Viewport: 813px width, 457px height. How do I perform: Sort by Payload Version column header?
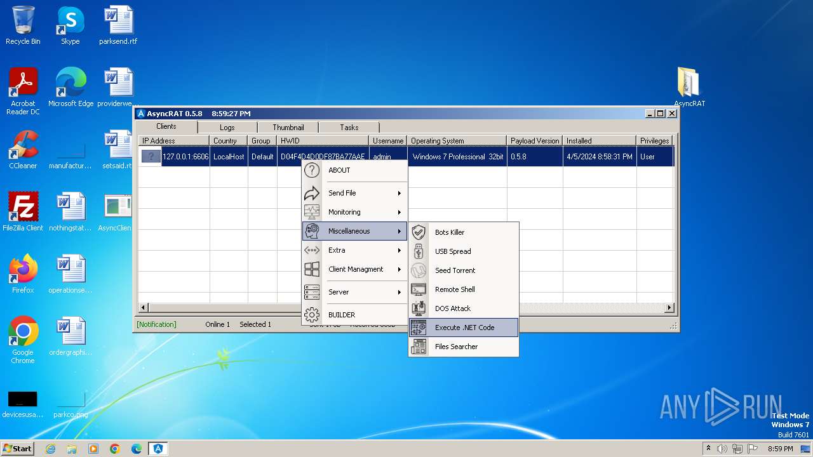coord(535,141)
